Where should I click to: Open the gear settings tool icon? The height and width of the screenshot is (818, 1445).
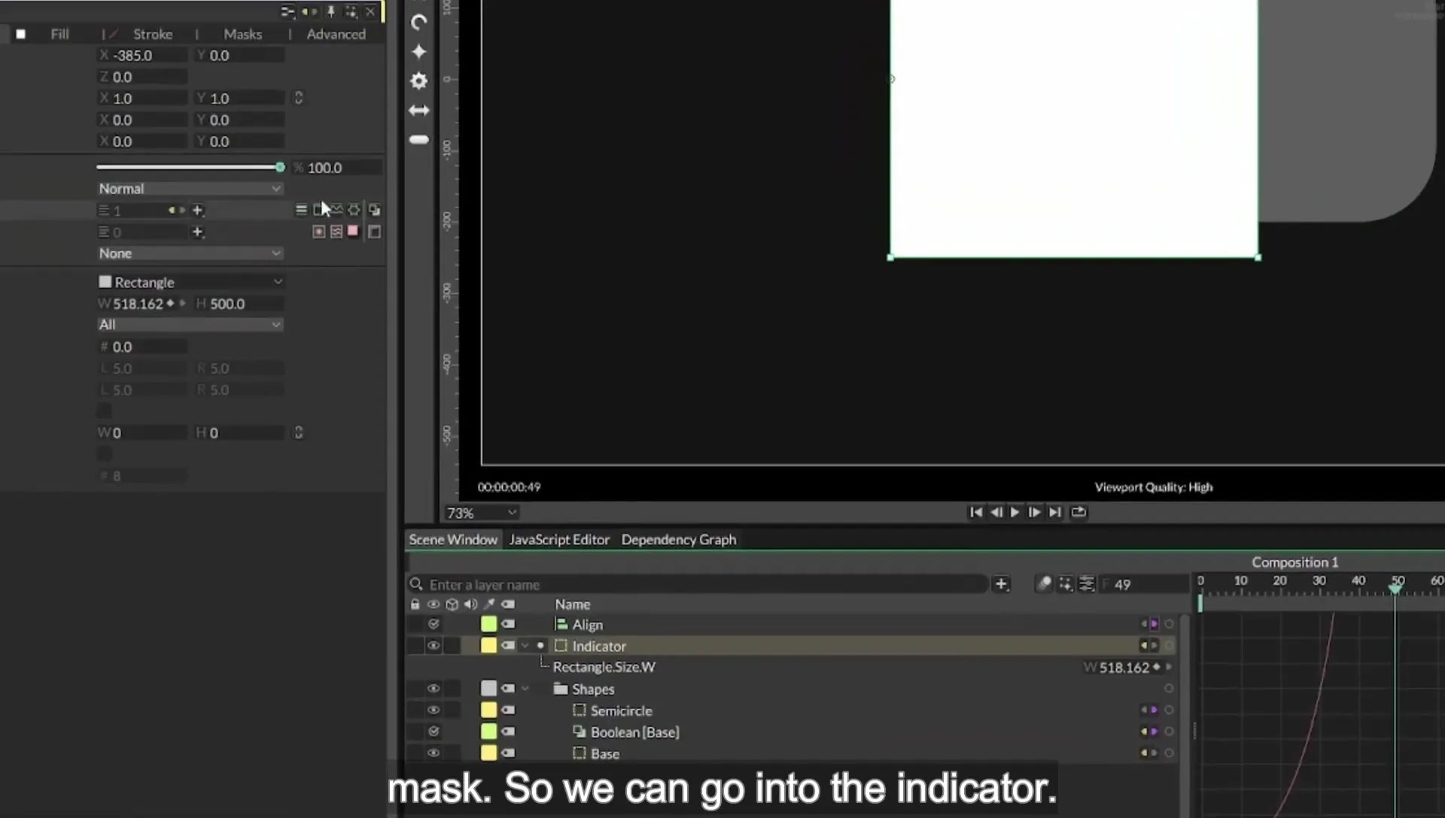[419, 80]
